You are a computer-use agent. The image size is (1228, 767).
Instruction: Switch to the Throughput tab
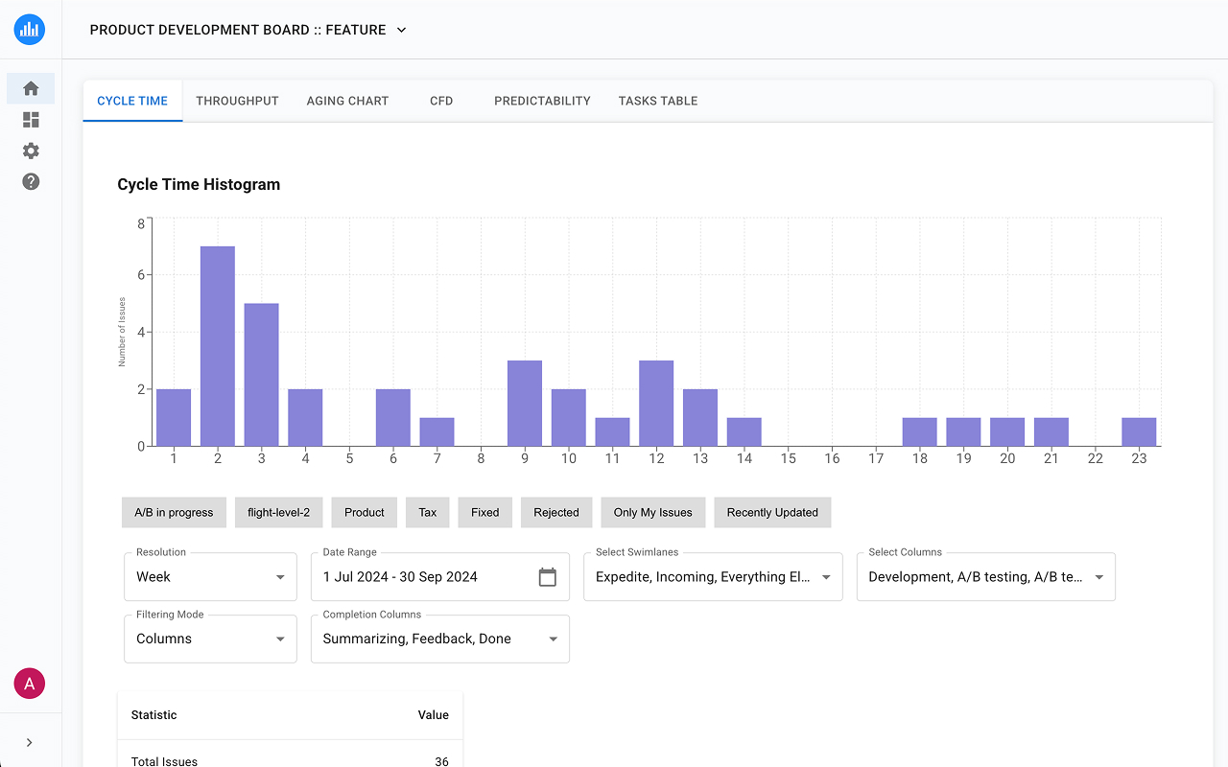coord(237,101)
